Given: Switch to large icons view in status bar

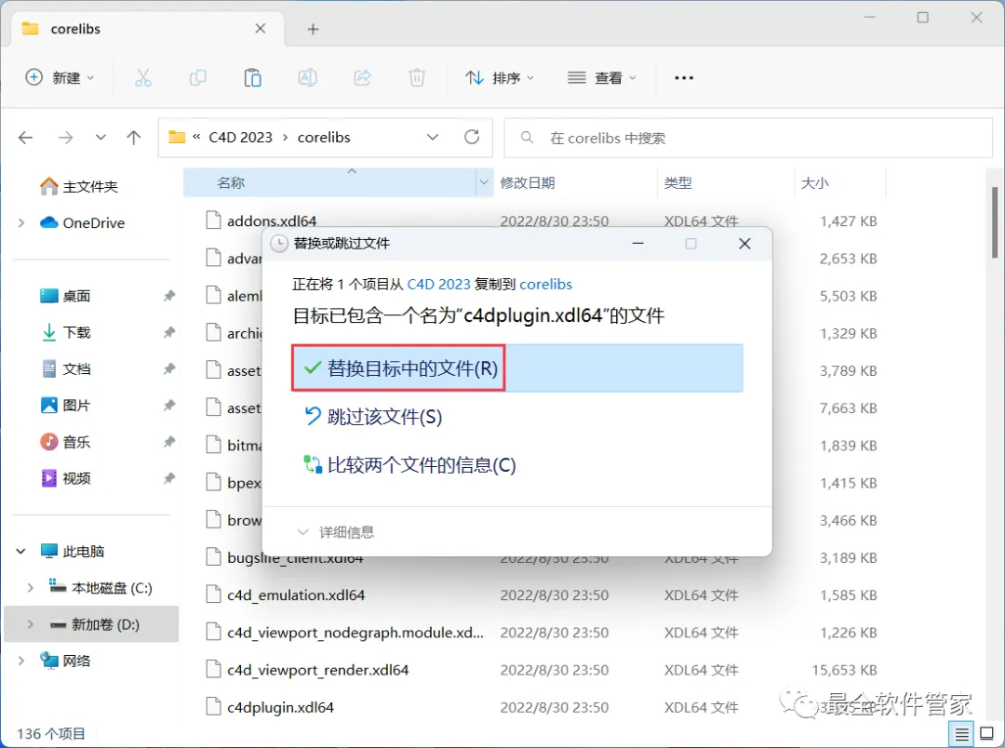Looking at the screenshot, I should point(987,734).
